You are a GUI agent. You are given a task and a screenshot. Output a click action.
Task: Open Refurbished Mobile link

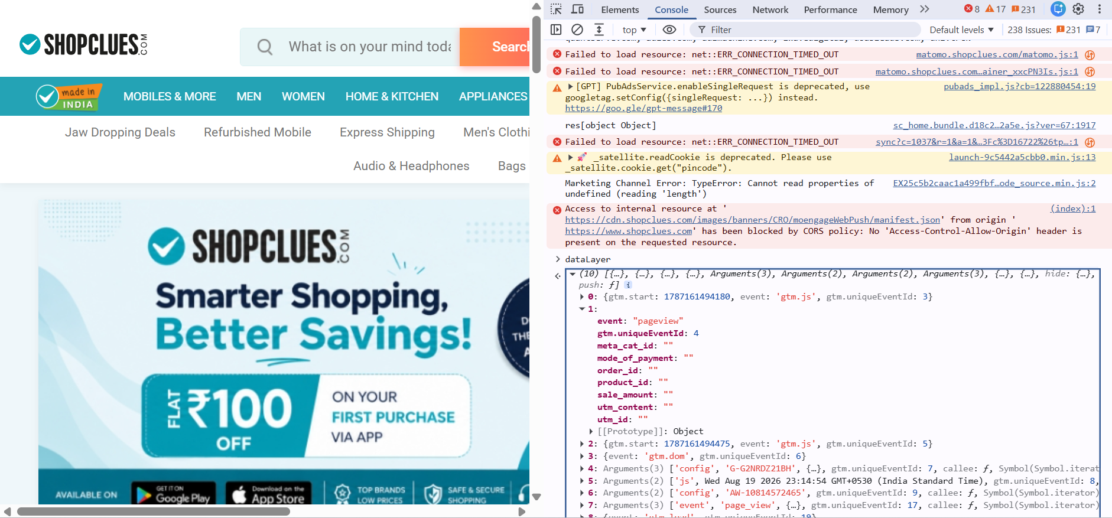258,132
